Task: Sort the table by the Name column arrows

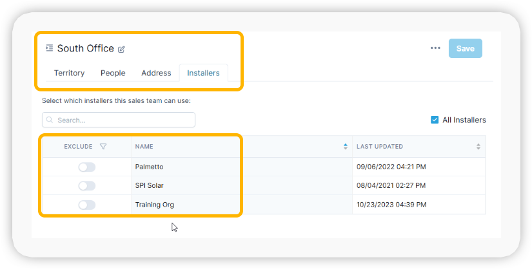Action: 346,146
